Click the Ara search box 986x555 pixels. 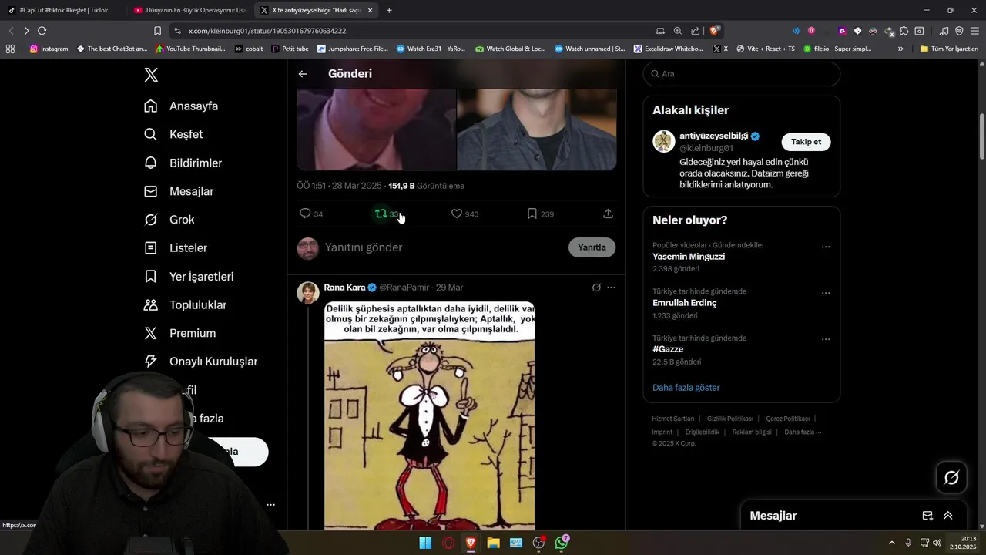coord(741,74)
